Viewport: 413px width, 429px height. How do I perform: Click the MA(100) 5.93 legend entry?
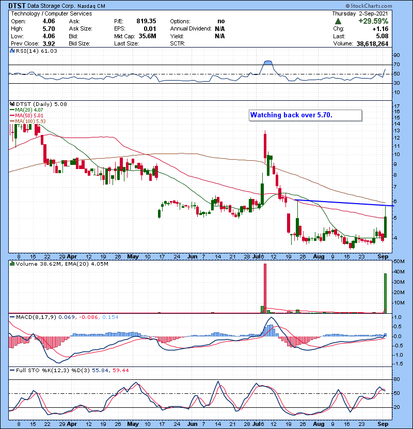click(x=30, y=121)
